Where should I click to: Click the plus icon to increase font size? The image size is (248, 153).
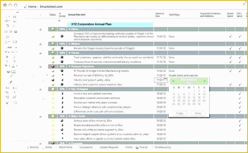click(x=13, y=52)
